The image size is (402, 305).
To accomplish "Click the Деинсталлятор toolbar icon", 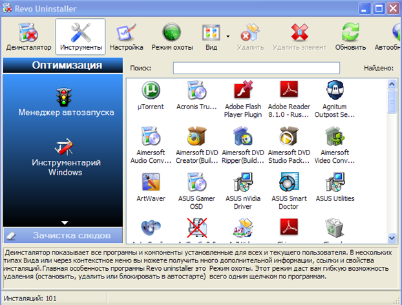I will point(28,37).
